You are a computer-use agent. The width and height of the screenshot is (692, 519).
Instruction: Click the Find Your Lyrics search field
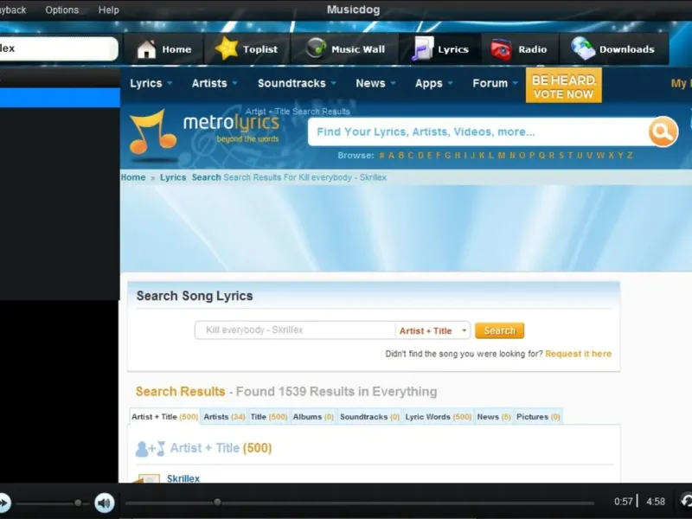pyautogui.click(x=477, y=131)
